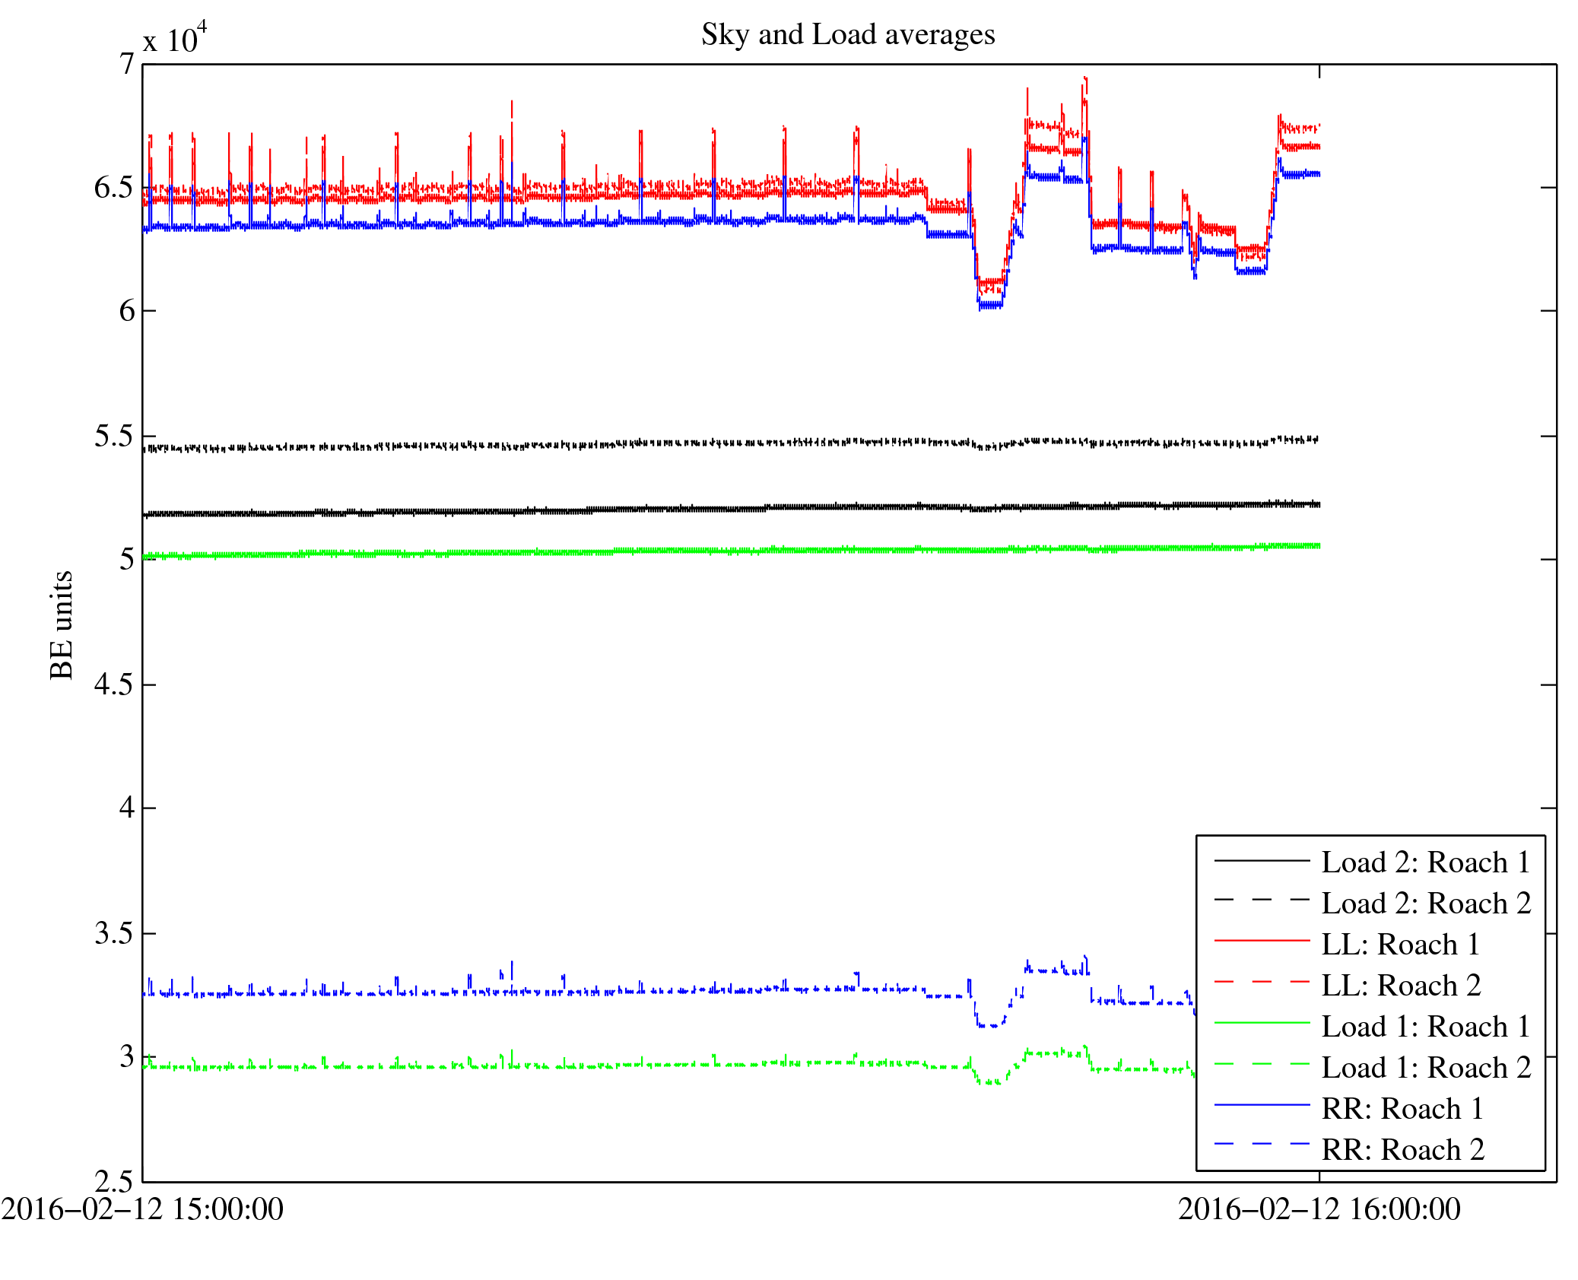Click x-axis label '2016-02-12 15:00:00'
Image resolution: width=1578 pixels, height=1280 pixels.
pyautogui.click(x=142, y=1209)
